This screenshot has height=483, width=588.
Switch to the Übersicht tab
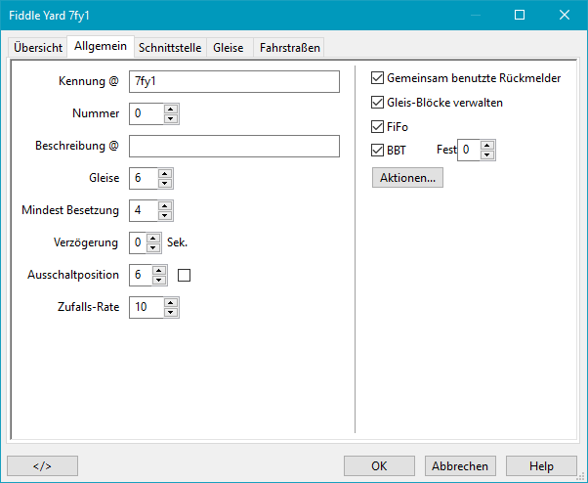pos(38,47)
